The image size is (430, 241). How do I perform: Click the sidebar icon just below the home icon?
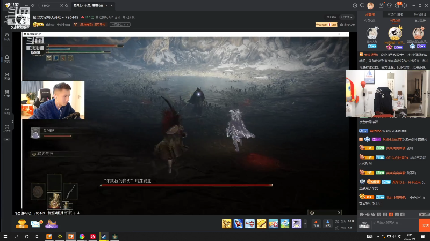coord(7,76)
